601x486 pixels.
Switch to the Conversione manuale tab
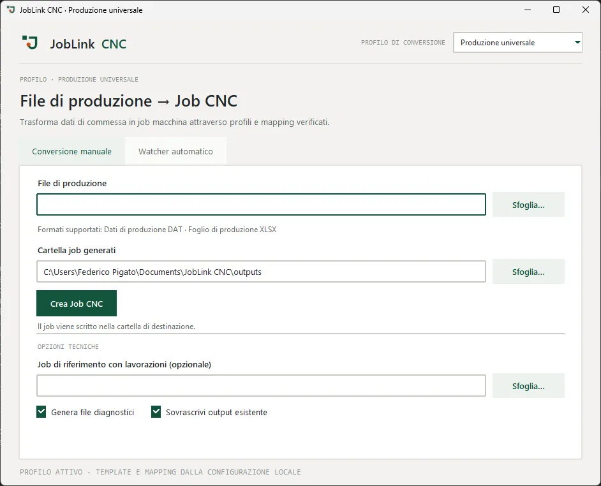pos(71,151)
